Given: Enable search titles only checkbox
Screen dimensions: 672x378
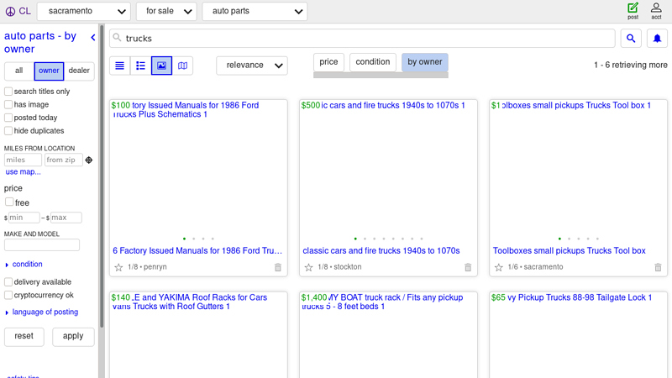Looking at the screenshot, I should (8, 92).
